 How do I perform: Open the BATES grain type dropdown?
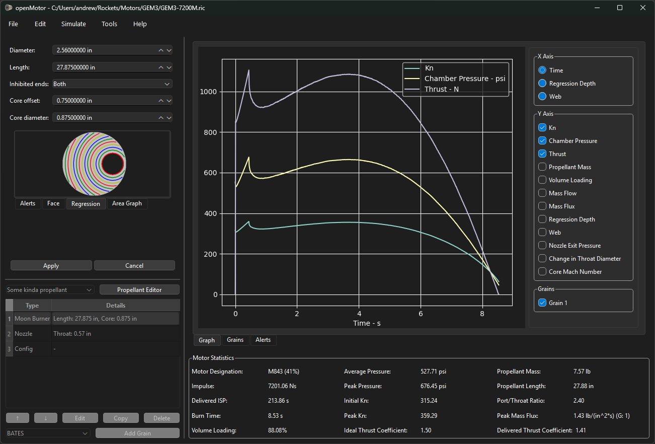48,433
